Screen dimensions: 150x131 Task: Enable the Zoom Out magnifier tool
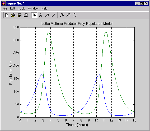coord(68,15)
